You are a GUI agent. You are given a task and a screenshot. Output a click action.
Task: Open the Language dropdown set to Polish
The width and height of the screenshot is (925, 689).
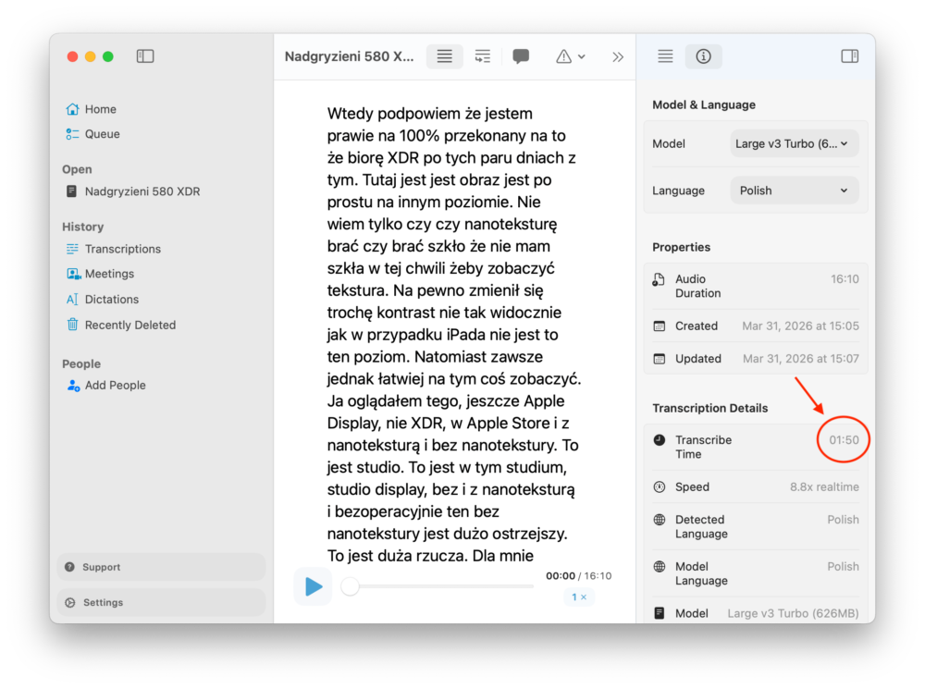click(794, 191)
